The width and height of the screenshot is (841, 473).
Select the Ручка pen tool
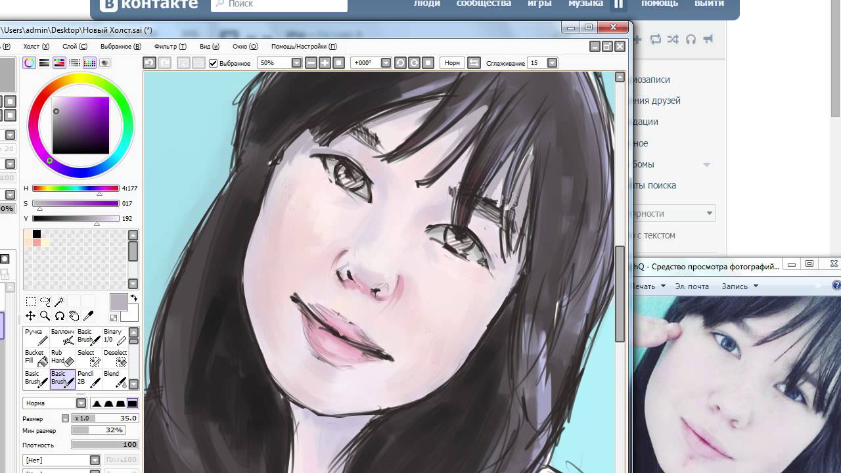[36, 336]
